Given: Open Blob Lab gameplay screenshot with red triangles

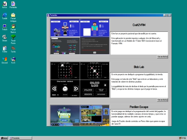Looking at the screenshot, I should click(65, 71).
